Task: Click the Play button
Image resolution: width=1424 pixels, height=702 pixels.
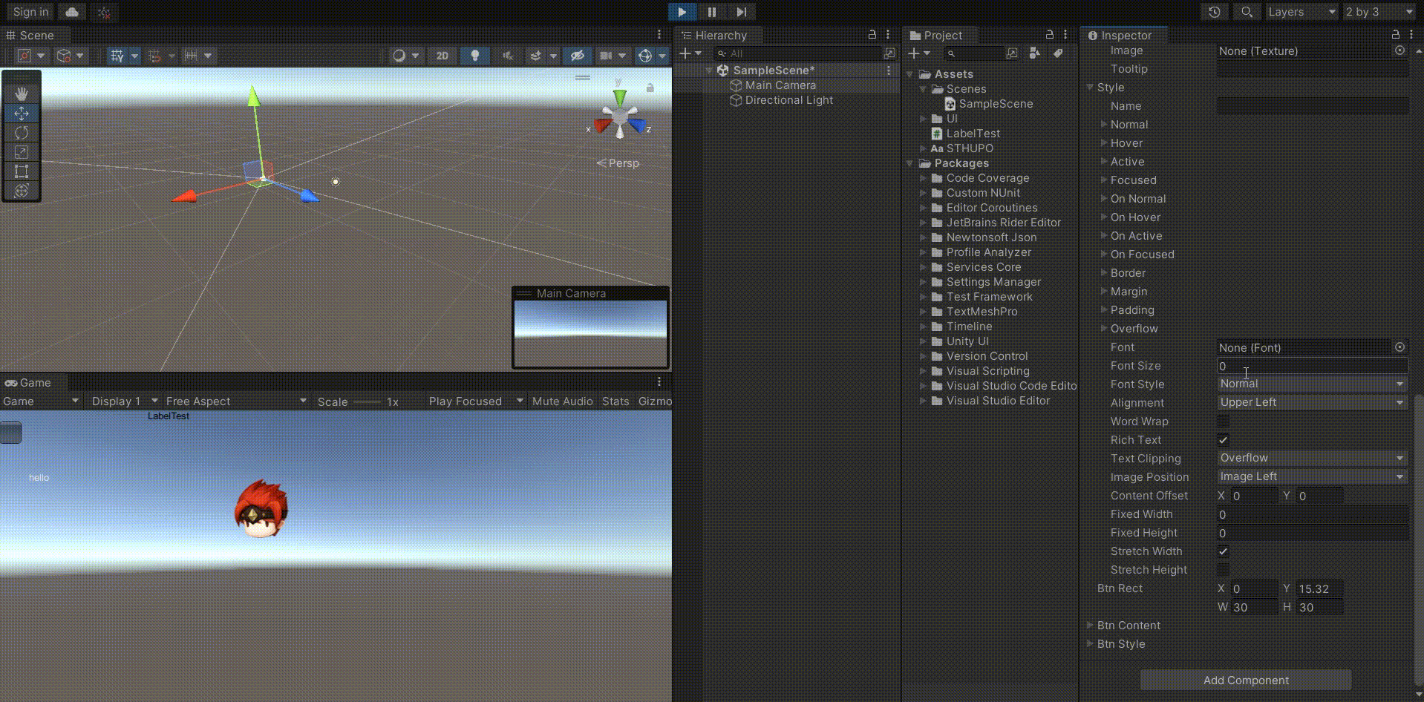Action: click(682, 12)
